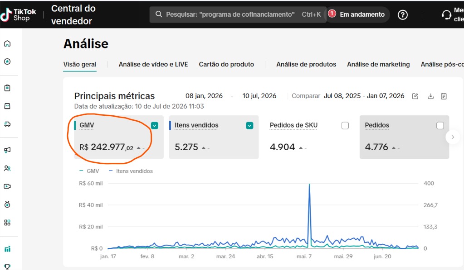Open the start date 08 jan, 2026 picker
The height and width of the screenshot is (270, 464).
point(204,96)
